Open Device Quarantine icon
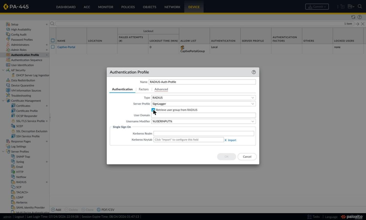 (x=8, y=86)
